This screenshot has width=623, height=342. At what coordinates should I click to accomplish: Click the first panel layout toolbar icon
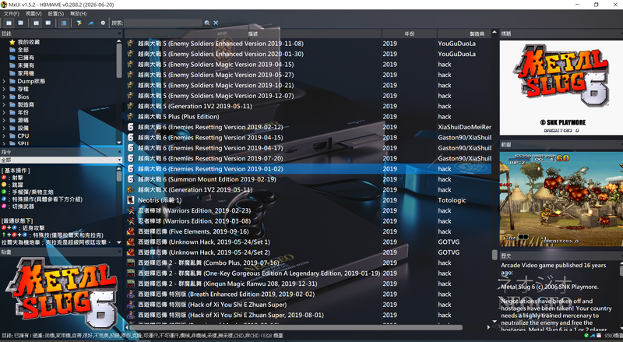pyautogui.click(x=9, y=23)
